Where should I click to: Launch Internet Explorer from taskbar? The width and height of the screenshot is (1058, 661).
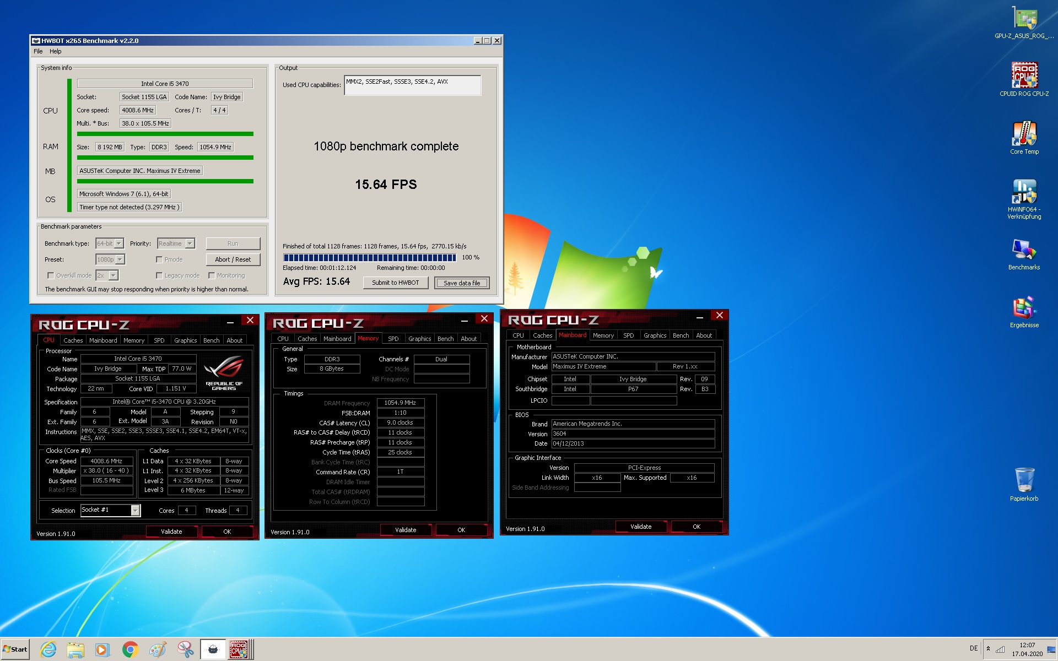[48, 649]
